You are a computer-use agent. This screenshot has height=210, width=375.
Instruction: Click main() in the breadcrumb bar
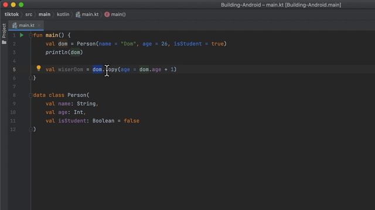click(118, 15)
